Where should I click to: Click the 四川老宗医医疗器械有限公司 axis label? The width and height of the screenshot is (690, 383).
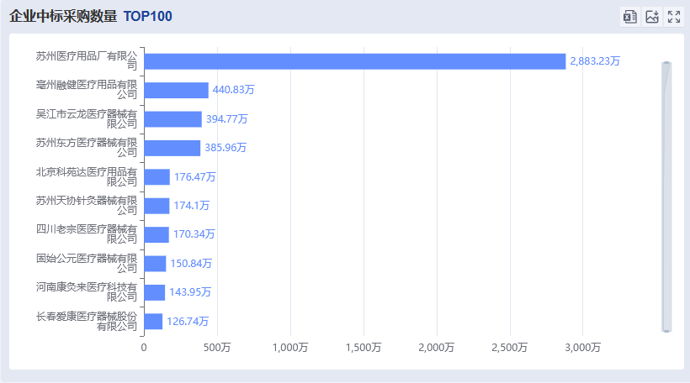point(86,234)
